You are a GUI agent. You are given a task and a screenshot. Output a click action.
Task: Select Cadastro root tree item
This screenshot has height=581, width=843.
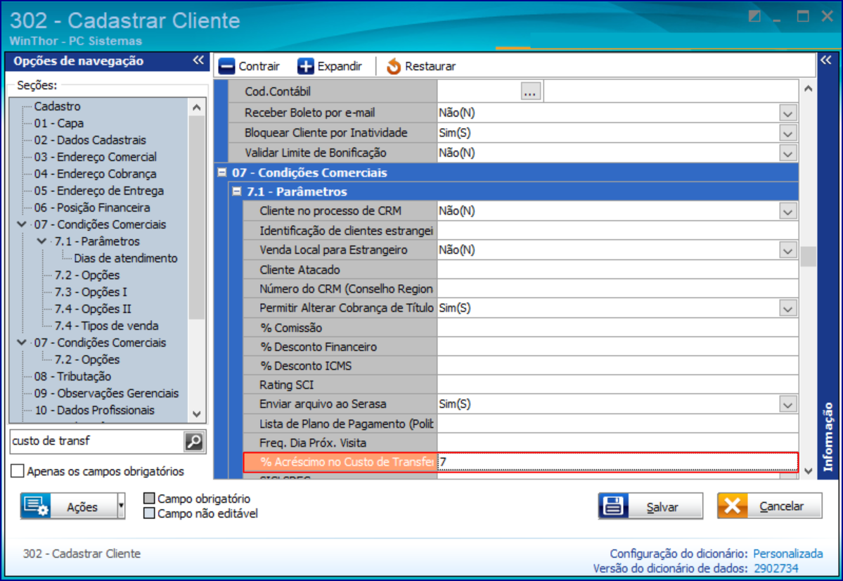pyautogui.click(x=57, y=106)
